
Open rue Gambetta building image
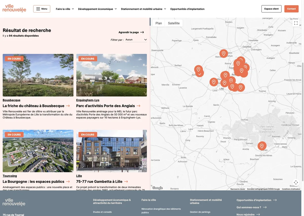click(x=111, y=151)
